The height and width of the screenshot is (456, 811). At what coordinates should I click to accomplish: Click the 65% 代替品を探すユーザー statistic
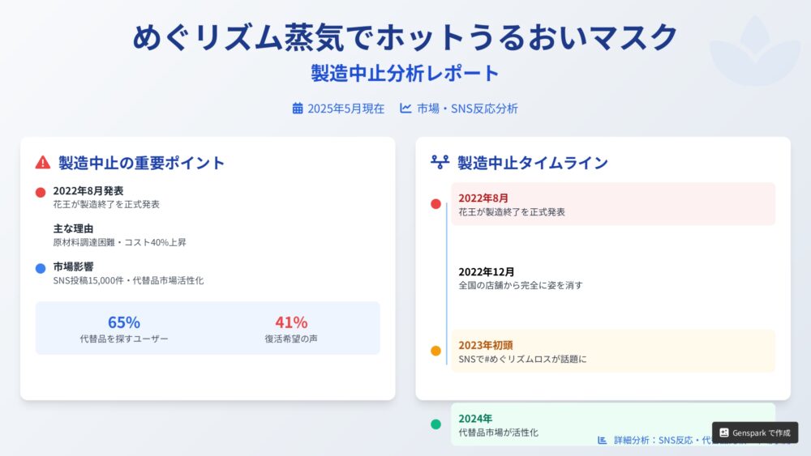(x=124, y=329)
